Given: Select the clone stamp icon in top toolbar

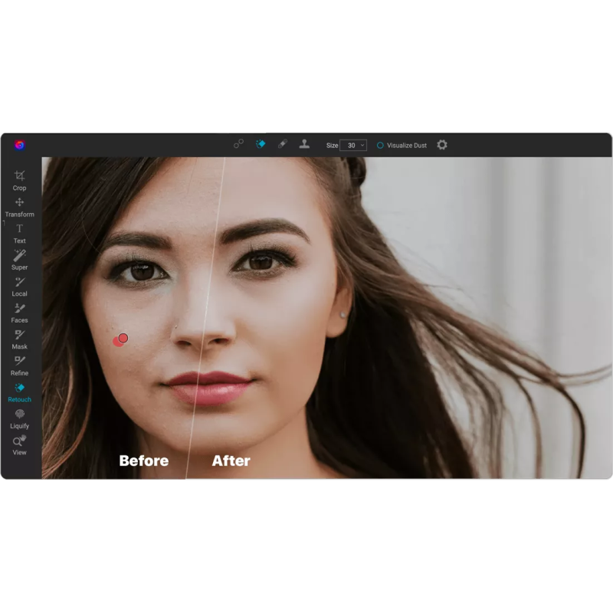Looking at the screenshot, I should pos(304,144).
